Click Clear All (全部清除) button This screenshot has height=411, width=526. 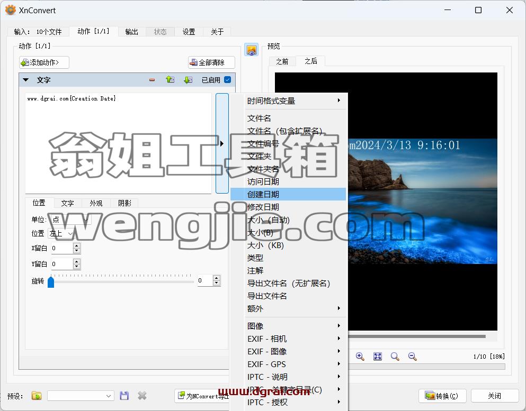(211, 62)
